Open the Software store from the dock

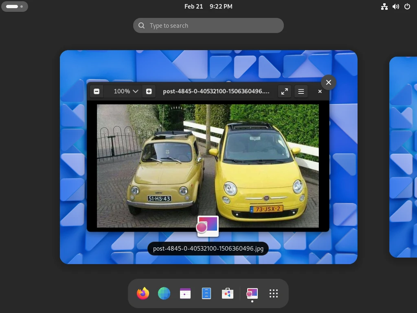228,293
